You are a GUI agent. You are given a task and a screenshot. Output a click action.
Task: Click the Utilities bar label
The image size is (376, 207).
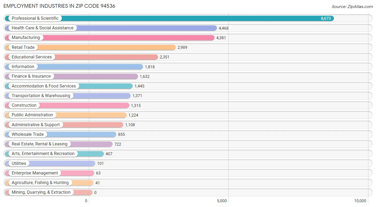[19, 164]
